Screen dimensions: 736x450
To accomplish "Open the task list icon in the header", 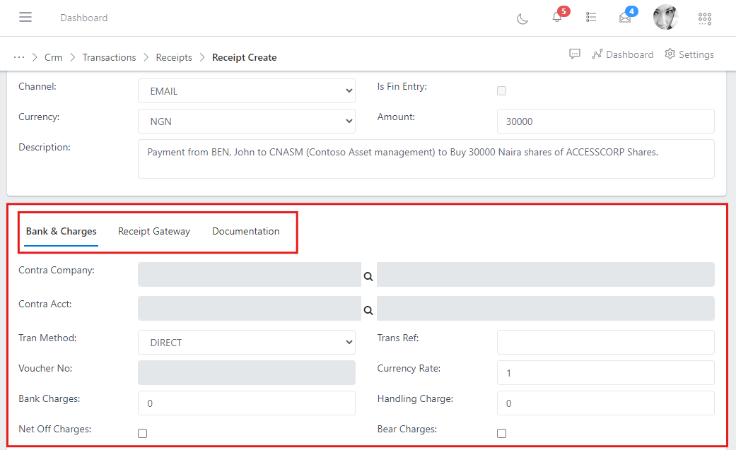I will (x=592, y=18).
